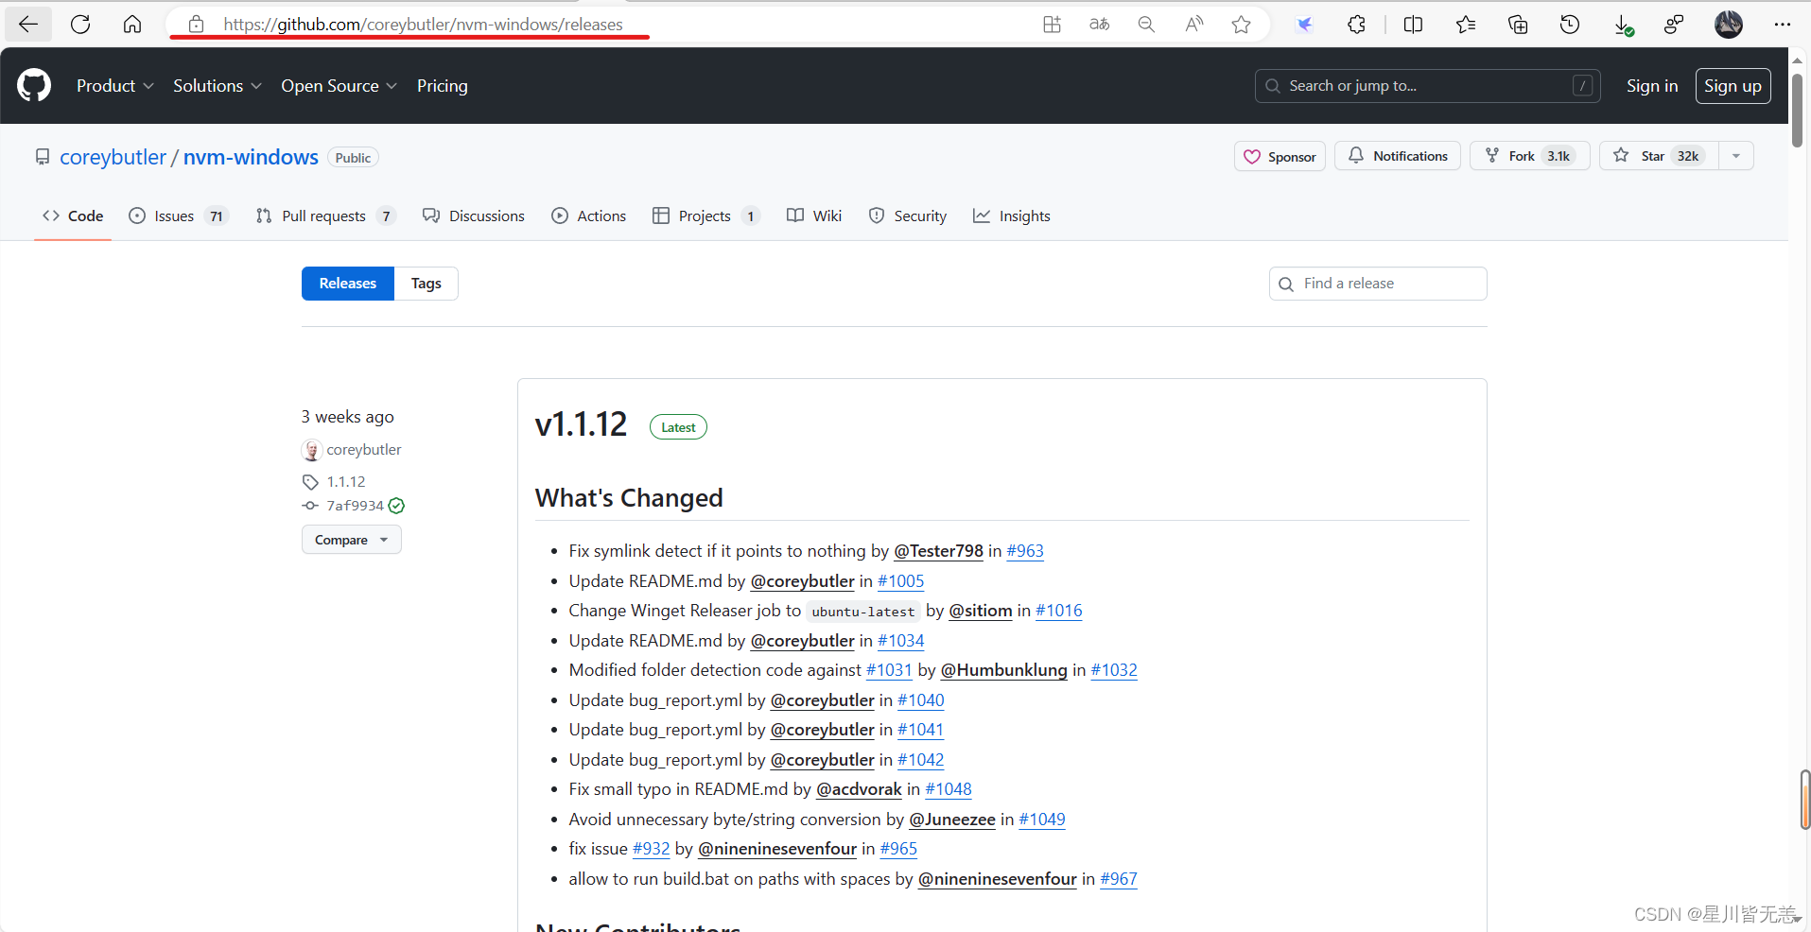Viewport: 1811px width, 932px height.
Task: Open the Insights tab
Action: coord(1012,216)
